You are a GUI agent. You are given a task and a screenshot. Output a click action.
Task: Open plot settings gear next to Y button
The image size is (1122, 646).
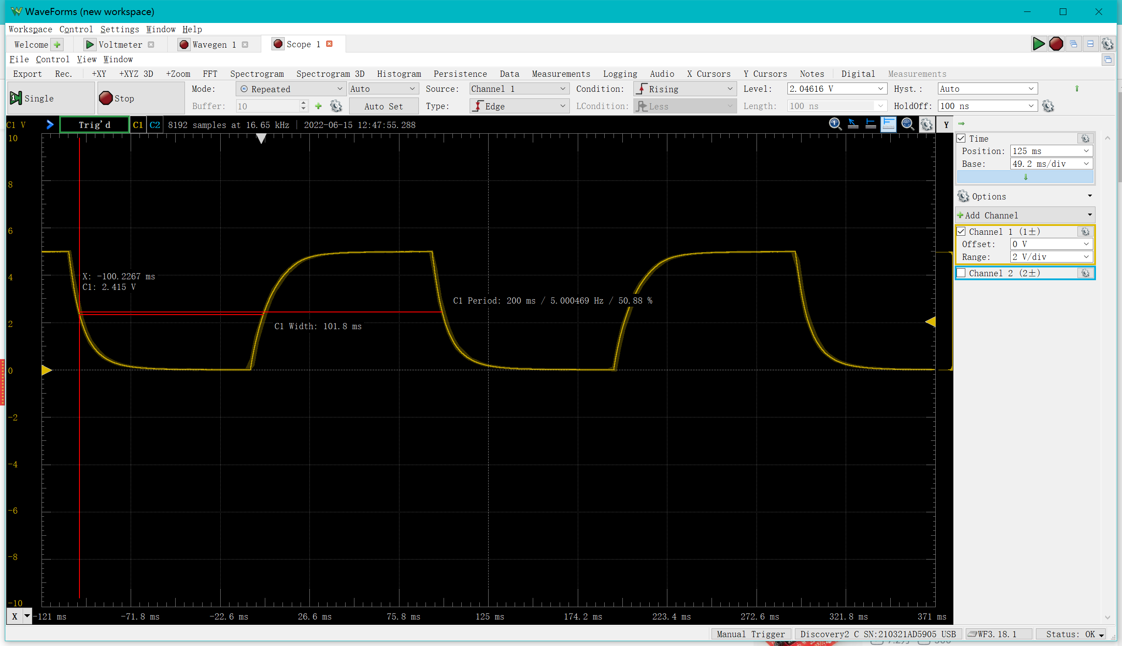(x=926, y=124)
